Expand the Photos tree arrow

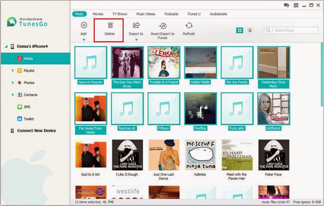coord(13,83)
